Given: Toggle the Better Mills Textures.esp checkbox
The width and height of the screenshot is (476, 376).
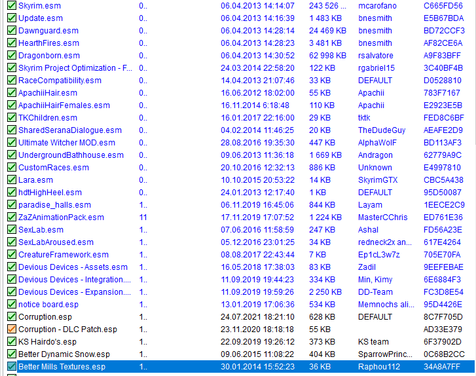Looking at the screenshot, I should 12,367.
